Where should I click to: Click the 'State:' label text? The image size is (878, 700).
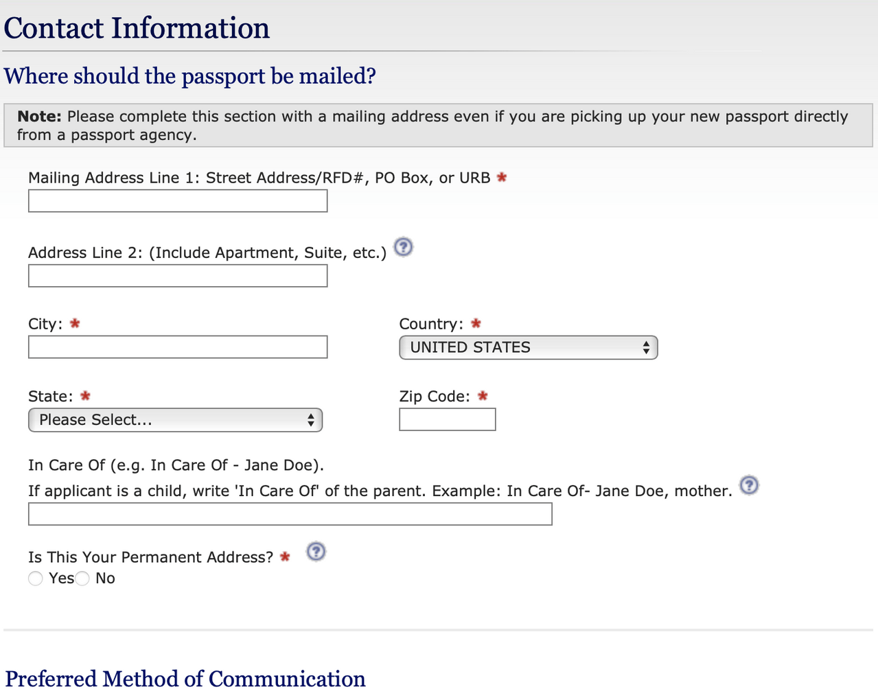pos(51,397)
